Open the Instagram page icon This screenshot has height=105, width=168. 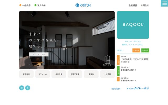[22, 88]
